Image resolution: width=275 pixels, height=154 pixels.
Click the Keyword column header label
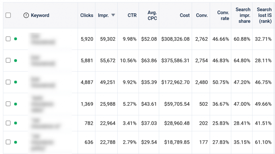pyautogui.click(x=40, y=15)
